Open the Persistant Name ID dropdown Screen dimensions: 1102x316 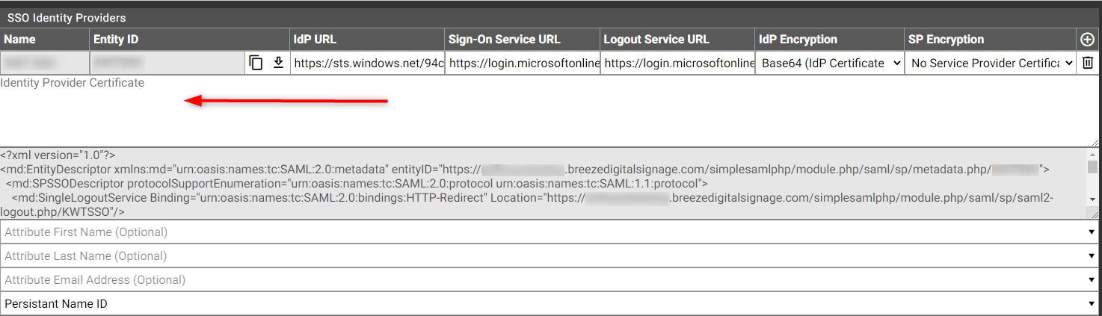550,304
